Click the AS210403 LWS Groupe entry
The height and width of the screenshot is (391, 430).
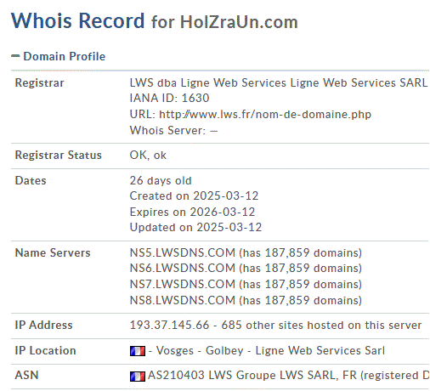coord(288,375)
